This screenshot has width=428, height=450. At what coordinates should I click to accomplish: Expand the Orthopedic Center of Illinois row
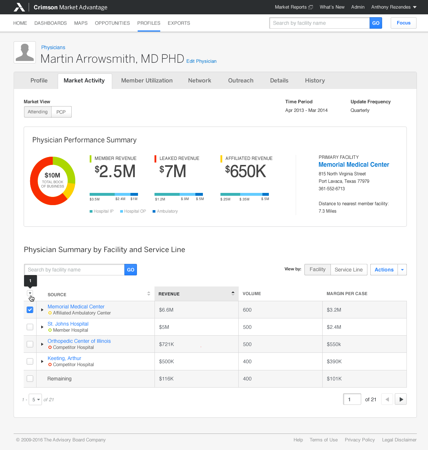click(x=42, y=344)
